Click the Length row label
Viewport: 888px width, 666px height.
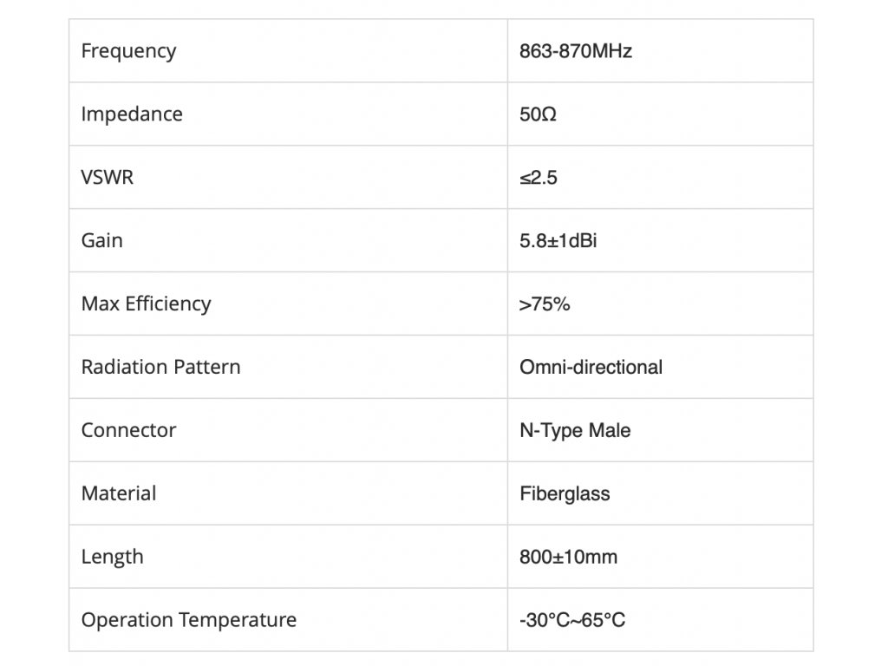(112, 558)
